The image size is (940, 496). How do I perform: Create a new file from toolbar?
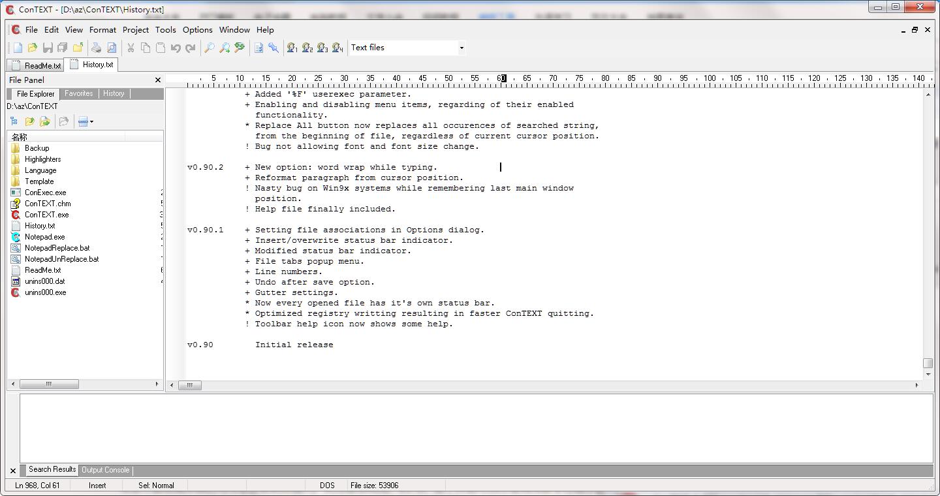(18, 48)
